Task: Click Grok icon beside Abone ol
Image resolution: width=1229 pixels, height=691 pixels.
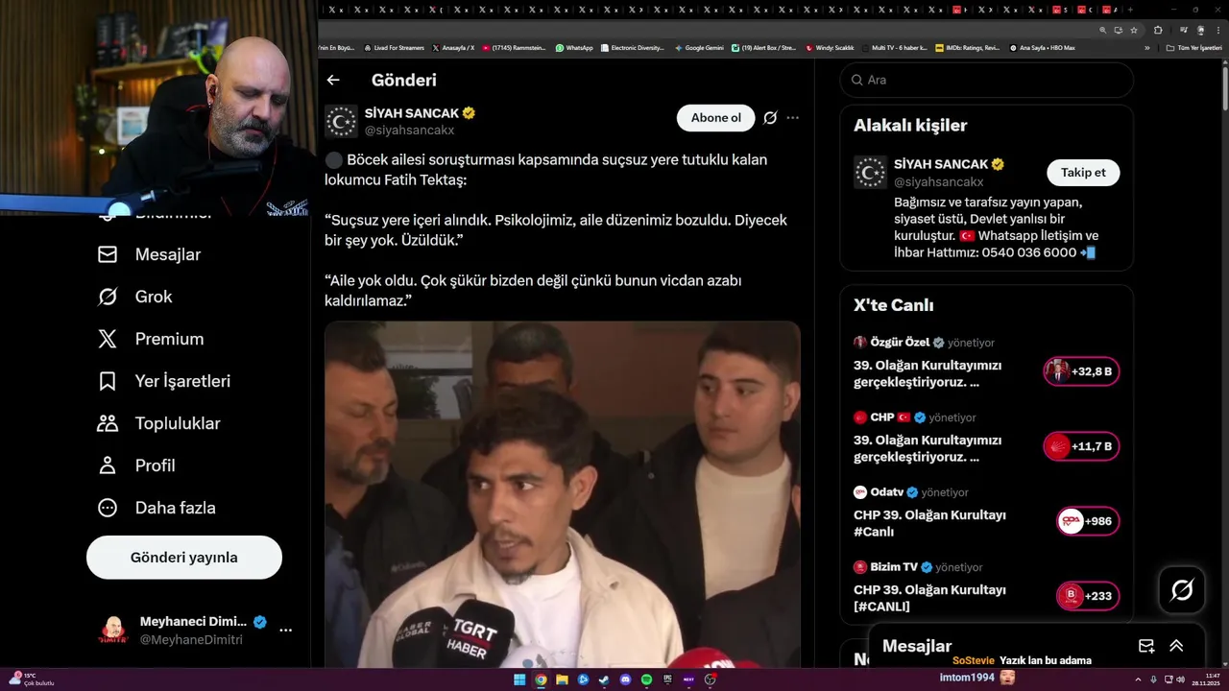Action: point(770,118)
